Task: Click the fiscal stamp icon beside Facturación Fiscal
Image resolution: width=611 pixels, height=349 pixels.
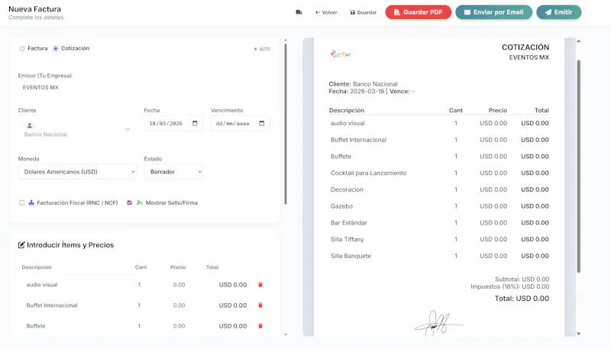Action: click(31, 202)
